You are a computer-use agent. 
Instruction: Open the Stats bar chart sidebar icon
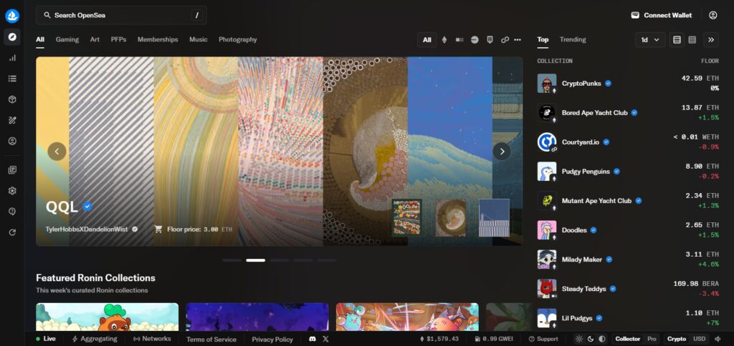coord(12,58)
